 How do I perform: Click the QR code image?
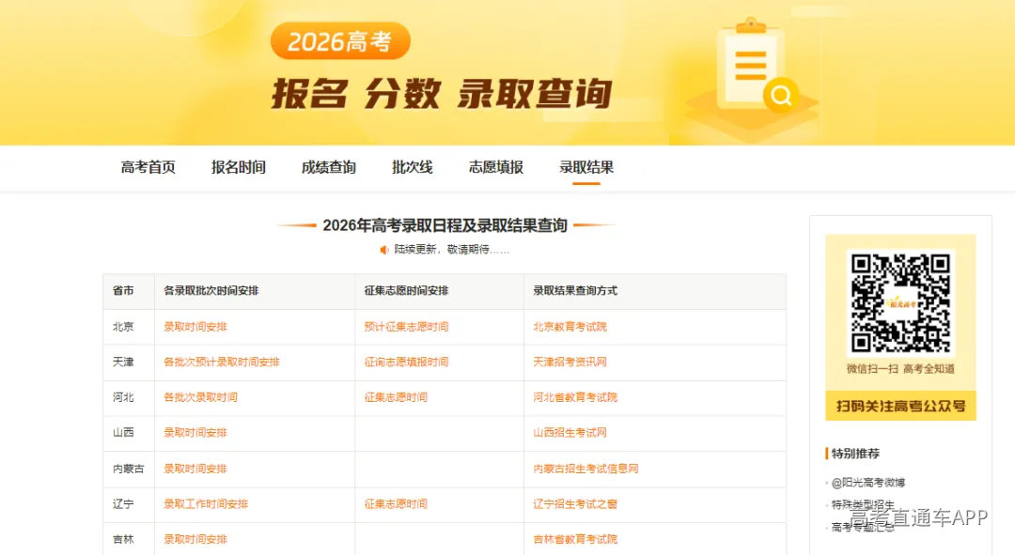point(900,303)
